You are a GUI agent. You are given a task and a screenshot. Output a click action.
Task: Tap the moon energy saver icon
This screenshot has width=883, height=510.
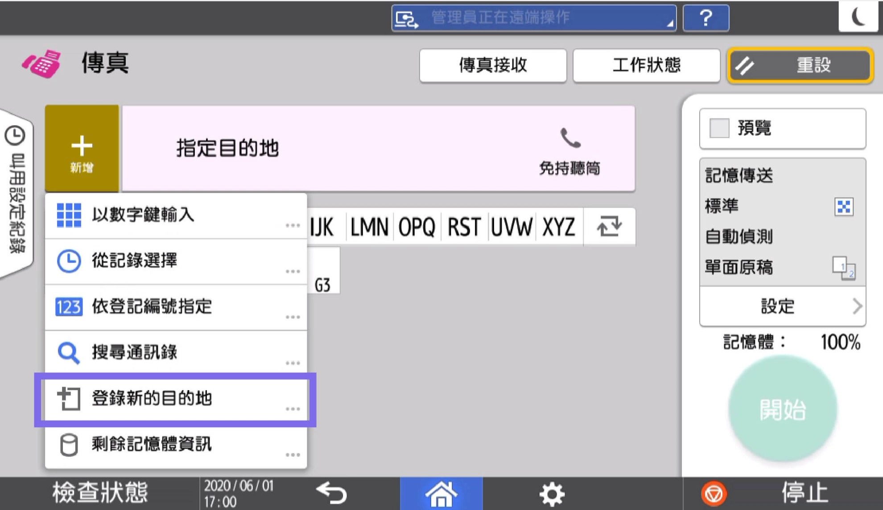858,17
